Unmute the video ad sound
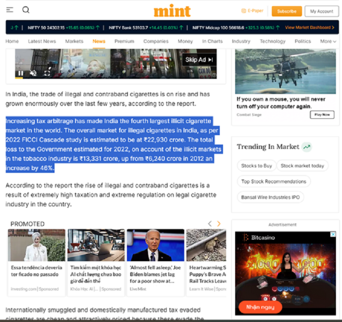The height and width of the screenshot is (322, 342). [x=33, y=73]
